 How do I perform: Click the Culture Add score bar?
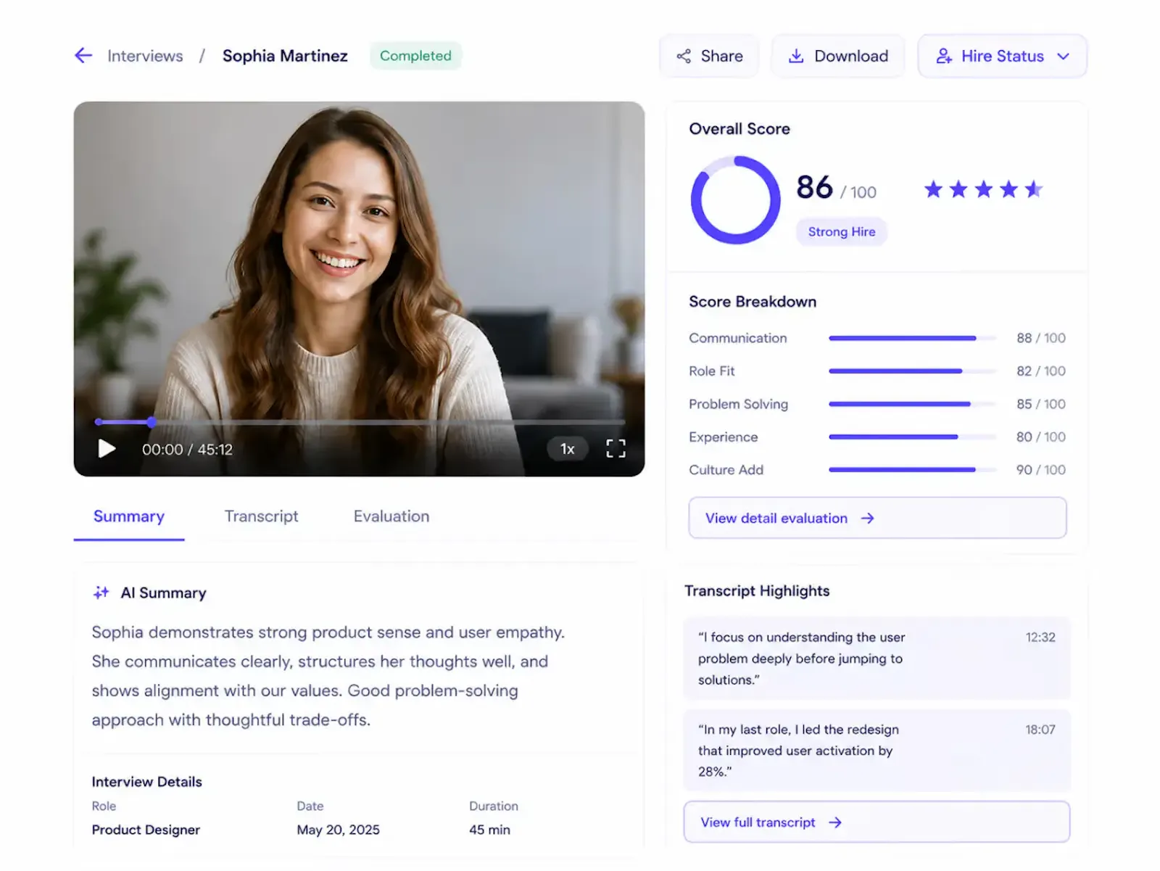point(913,470)
